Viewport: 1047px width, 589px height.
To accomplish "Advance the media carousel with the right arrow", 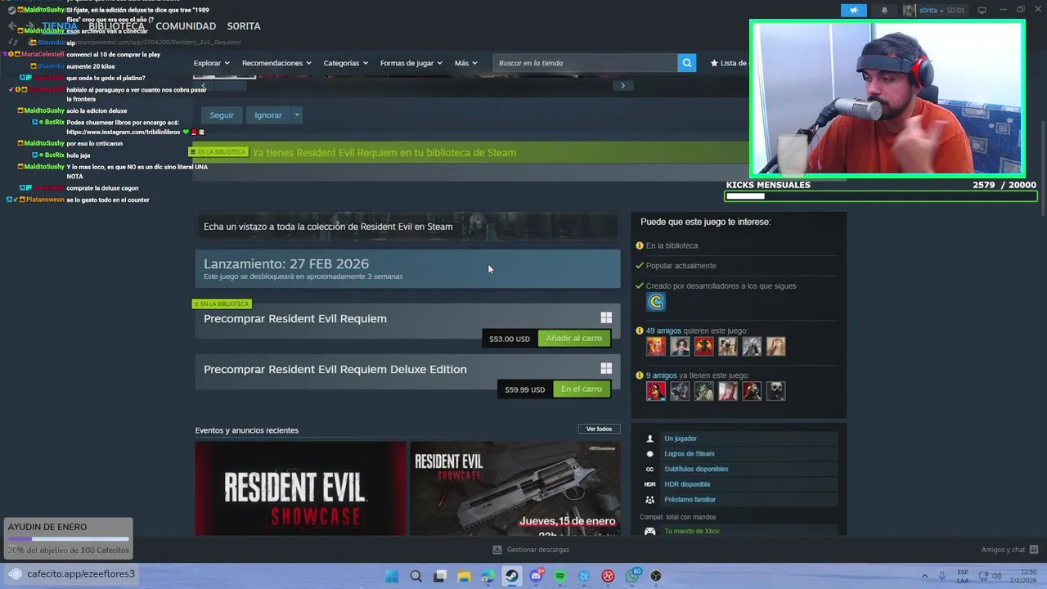I will pos(622,85).
